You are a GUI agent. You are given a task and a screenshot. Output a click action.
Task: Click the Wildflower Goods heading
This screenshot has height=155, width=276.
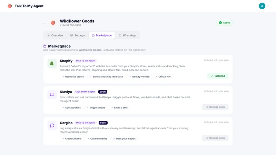point(77,21)
